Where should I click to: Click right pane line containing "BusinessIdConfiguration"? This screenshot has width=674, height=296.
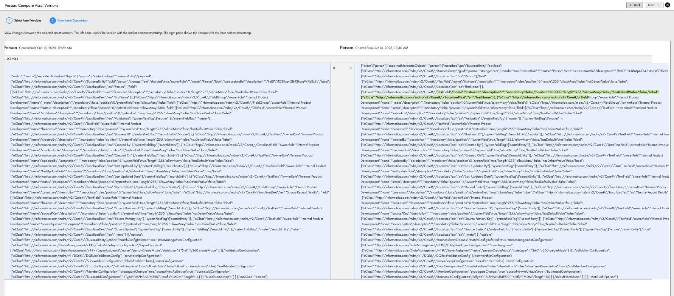coord(489,277)
